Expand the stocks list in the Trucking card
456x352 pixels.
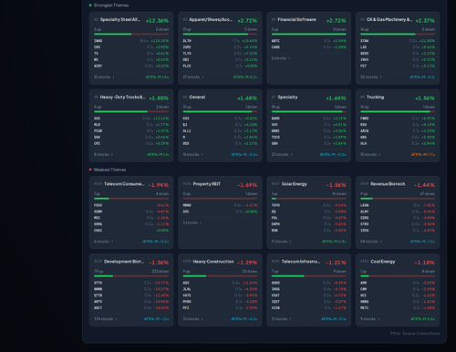pos(370,154)
